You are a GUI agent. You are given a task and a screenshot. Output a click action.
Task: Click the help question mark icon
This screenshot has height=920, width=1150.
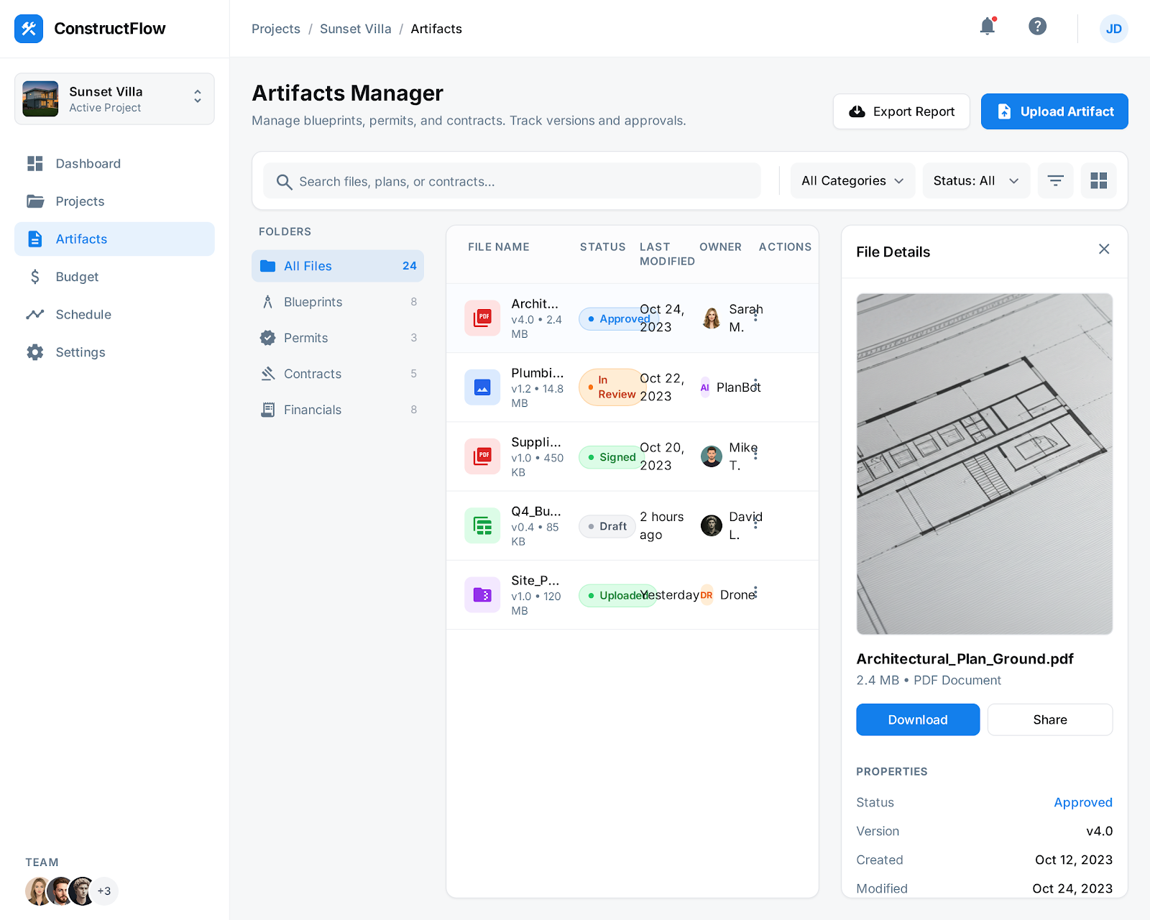(x=1037, y=27)
